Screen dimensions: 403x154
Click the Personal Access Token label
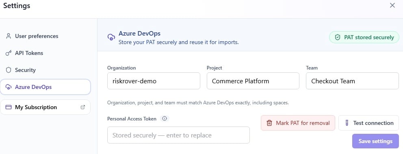coord(132,119)
